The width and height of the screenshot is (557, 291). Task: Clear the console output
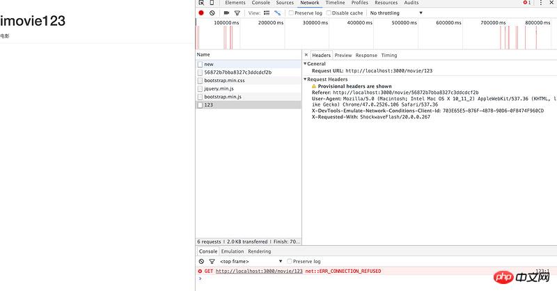[201, 261]
